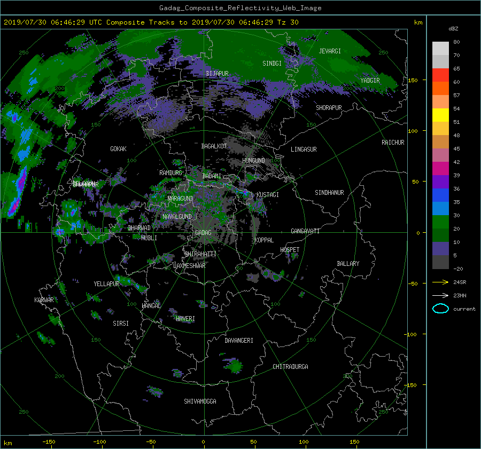Click the CHITRADURGA city label

click(x=290, y=367)
